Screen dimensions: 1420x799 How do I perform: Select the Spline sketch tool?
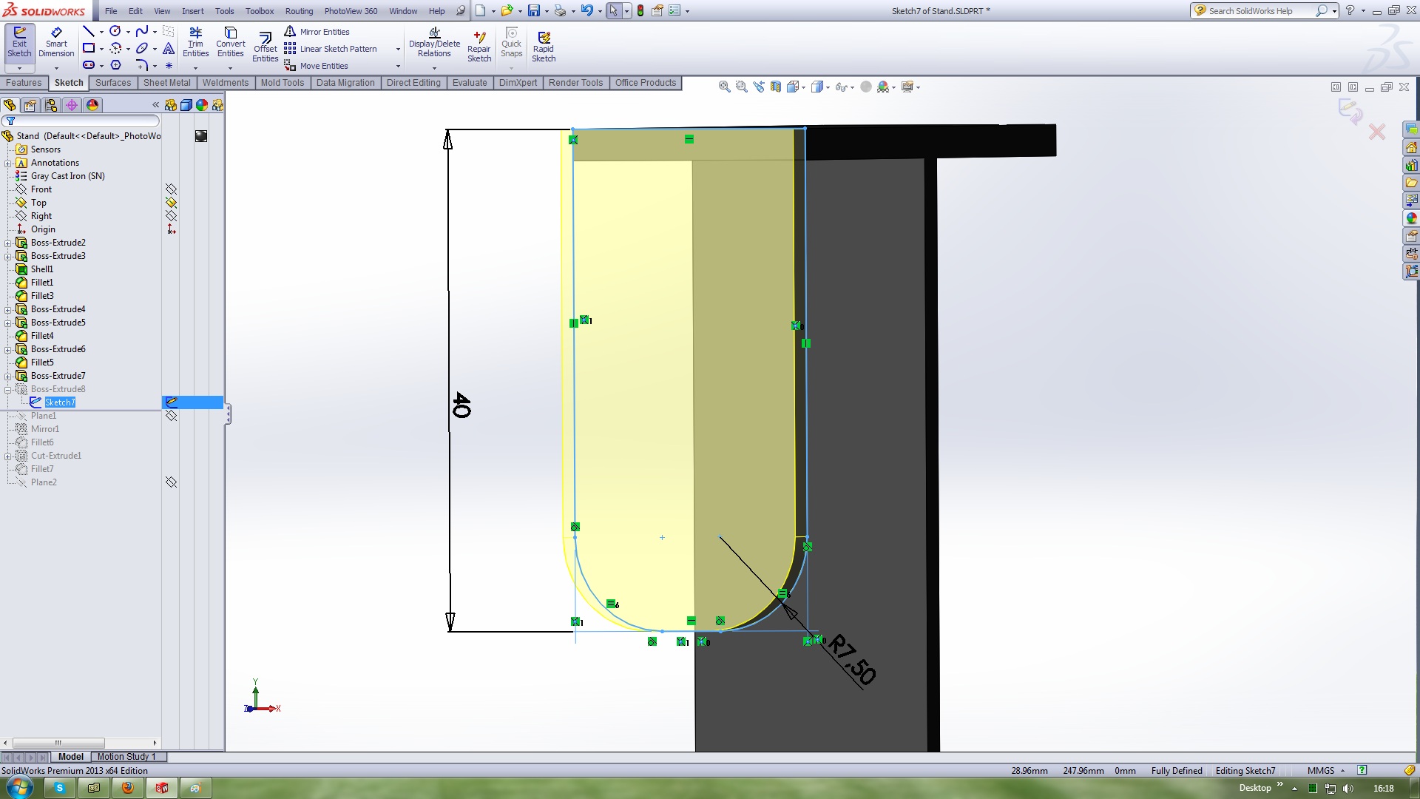[x=142, y=31]
